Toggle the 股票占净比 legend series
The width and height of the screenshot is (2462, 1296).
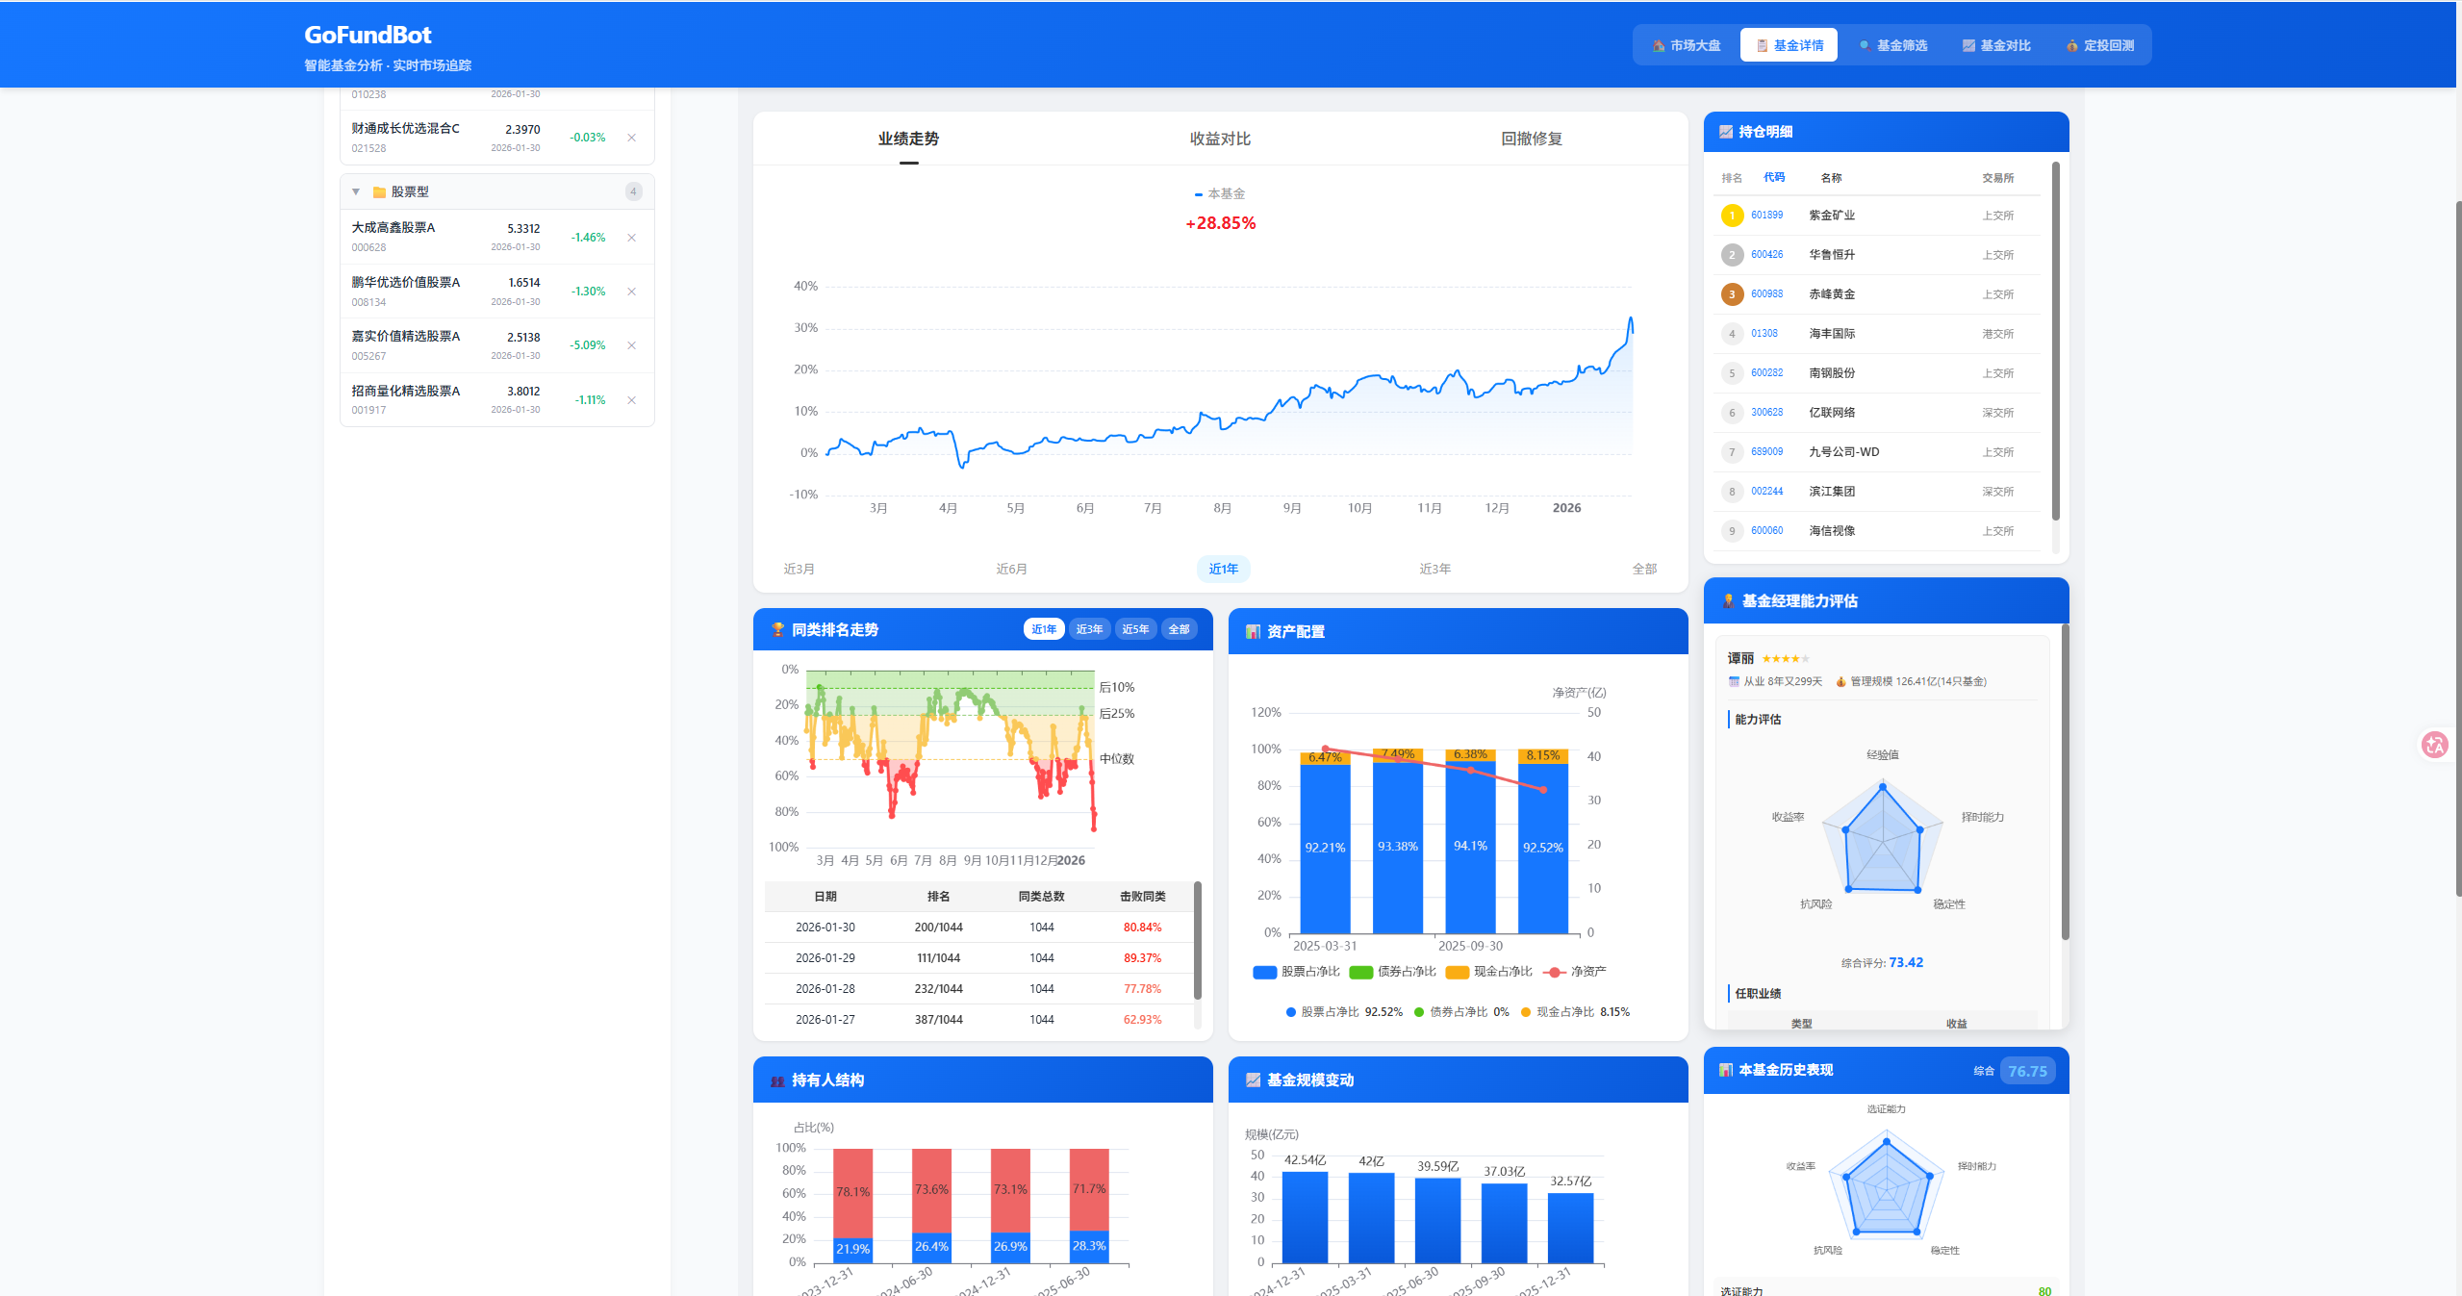[x=1296, y=972]
